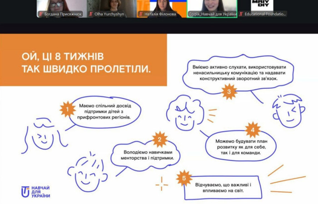Click the orange star badge number 4

click(x=253, y=130)
